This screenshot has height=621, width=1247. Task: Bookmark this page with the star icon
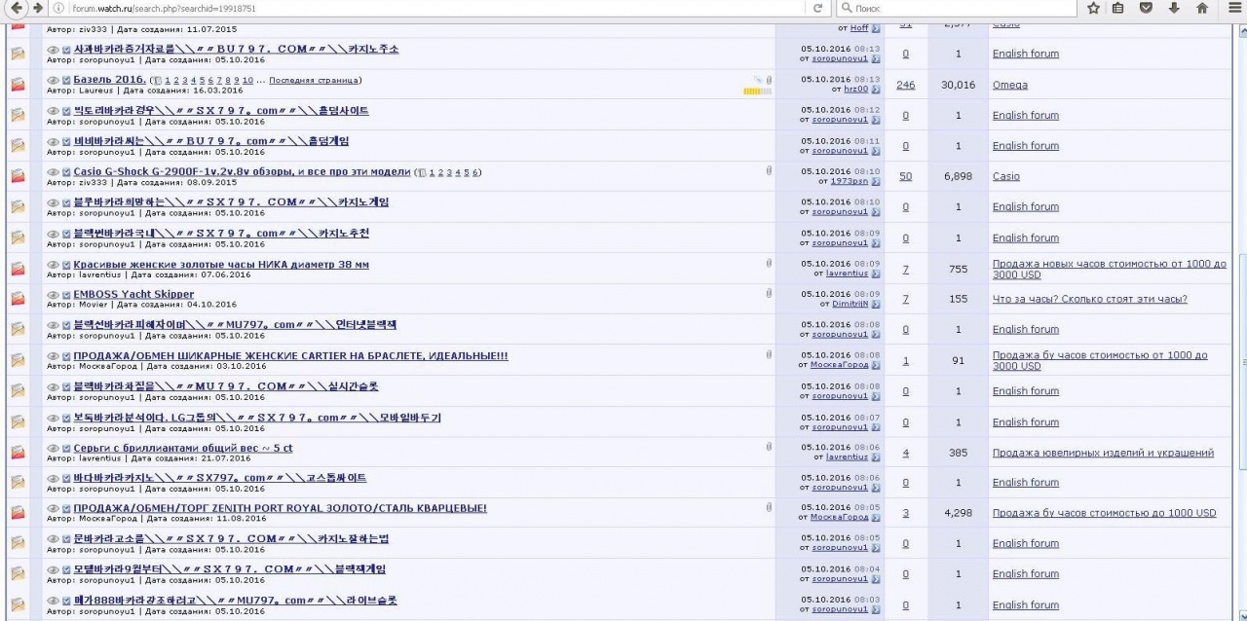[1093, 8]
